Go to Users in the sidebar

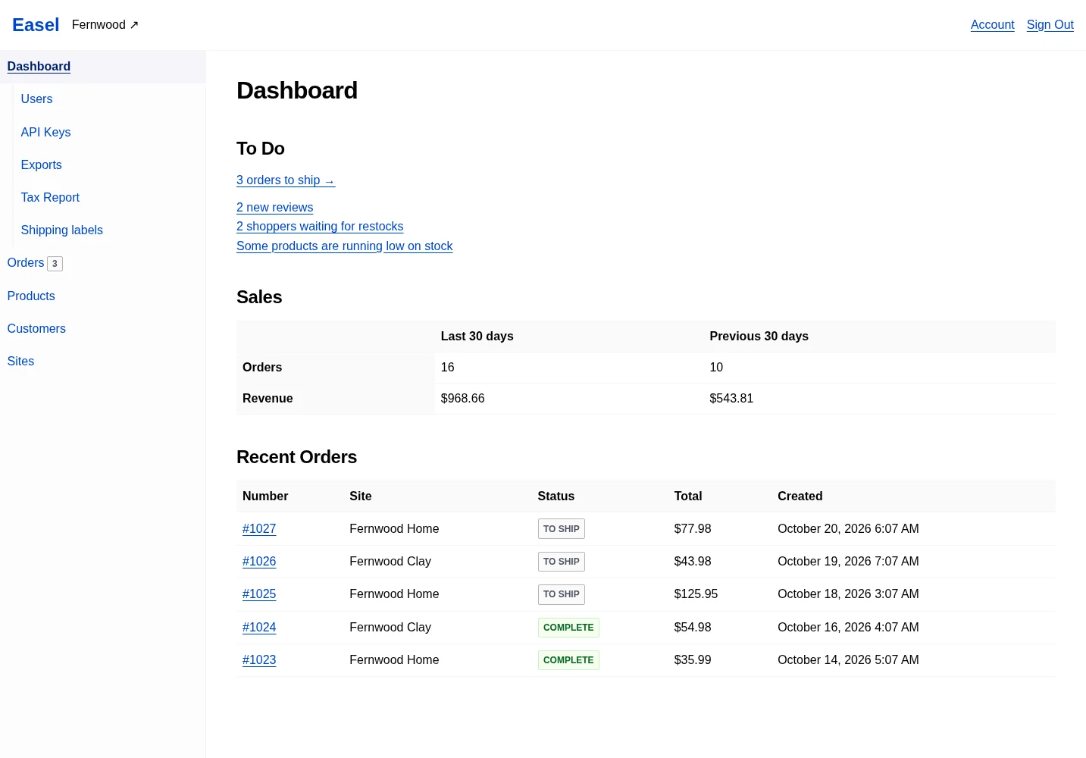(36, 99)
